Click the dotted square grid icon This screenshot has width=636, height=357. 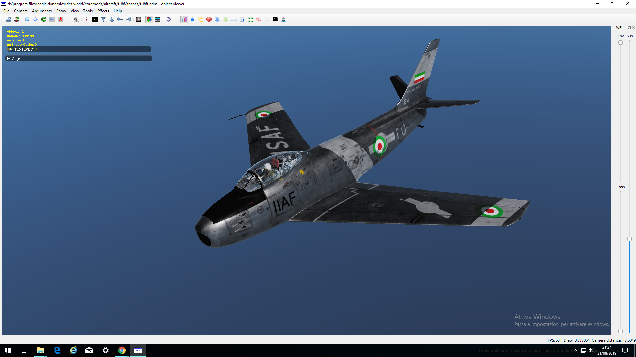point(242,19)
